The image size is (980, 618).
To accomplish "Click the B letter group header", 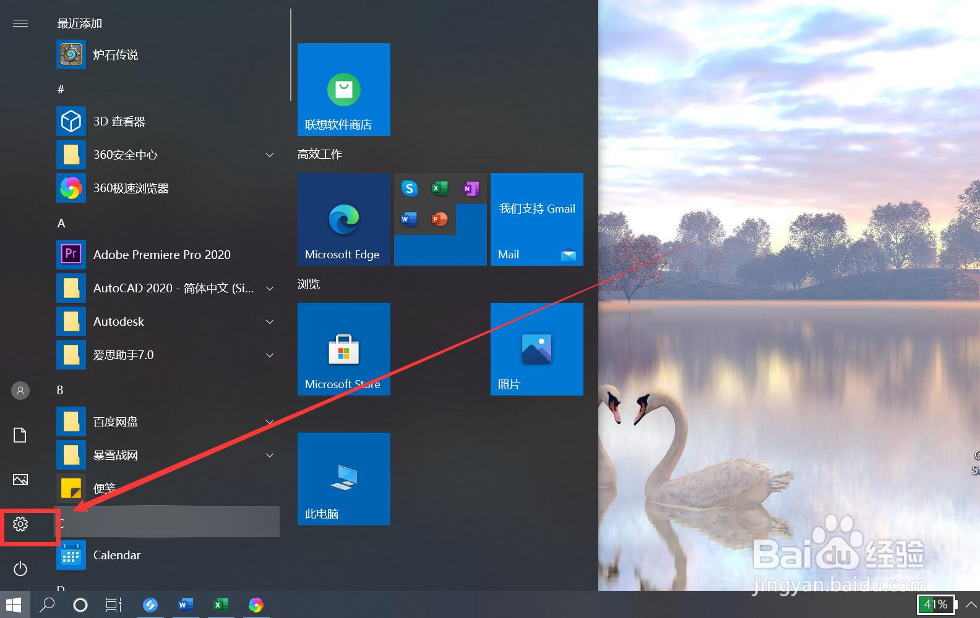I will pos(61,390).
